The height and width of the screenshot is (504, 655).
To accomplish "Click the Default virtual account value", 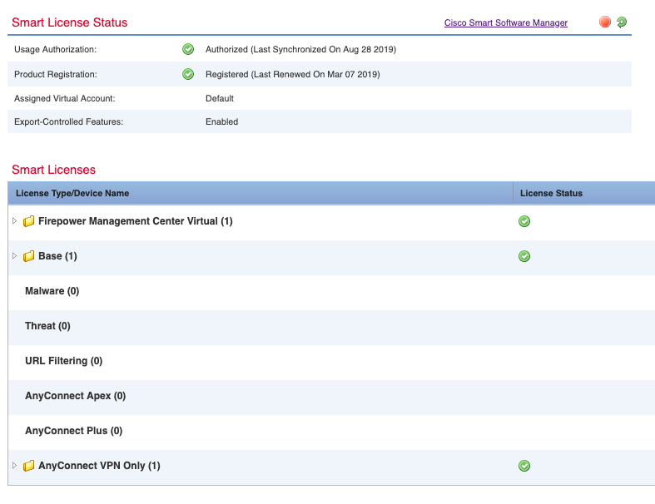I will 220,98.
